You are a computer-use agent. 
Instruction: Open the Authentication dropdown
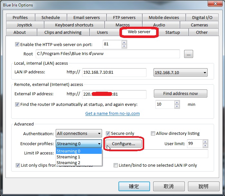79,134
